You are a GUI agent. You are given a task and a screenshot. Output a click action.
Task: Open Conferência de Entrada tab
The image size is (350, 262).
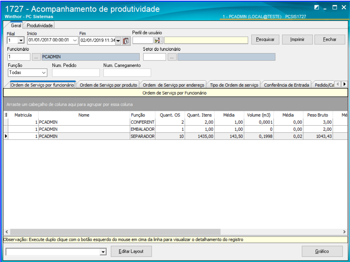[286, 85]
